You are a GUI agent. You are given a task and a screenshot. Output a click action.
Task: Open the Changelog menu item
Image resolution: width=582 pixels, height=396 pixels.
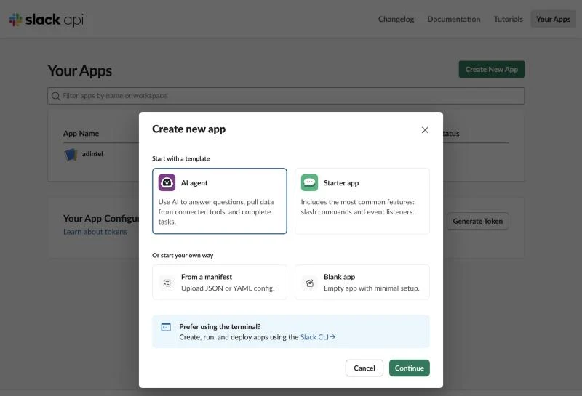[396, 19]
